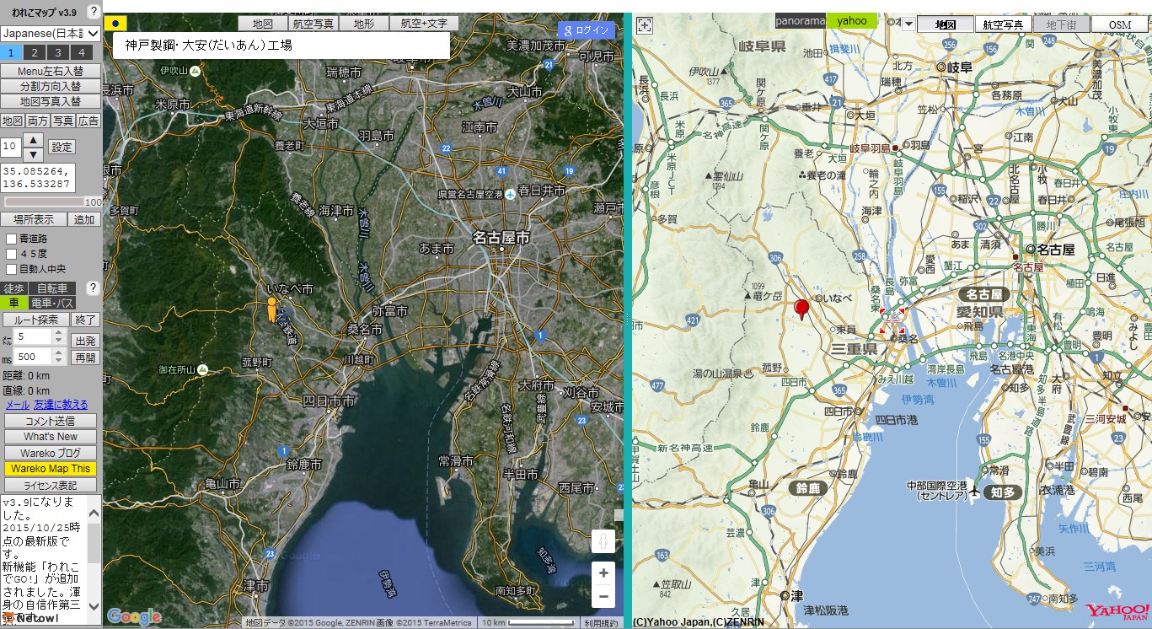The image size is (1152, 629).
Task: Select 徒歩 walking mode
Action: 14,288
